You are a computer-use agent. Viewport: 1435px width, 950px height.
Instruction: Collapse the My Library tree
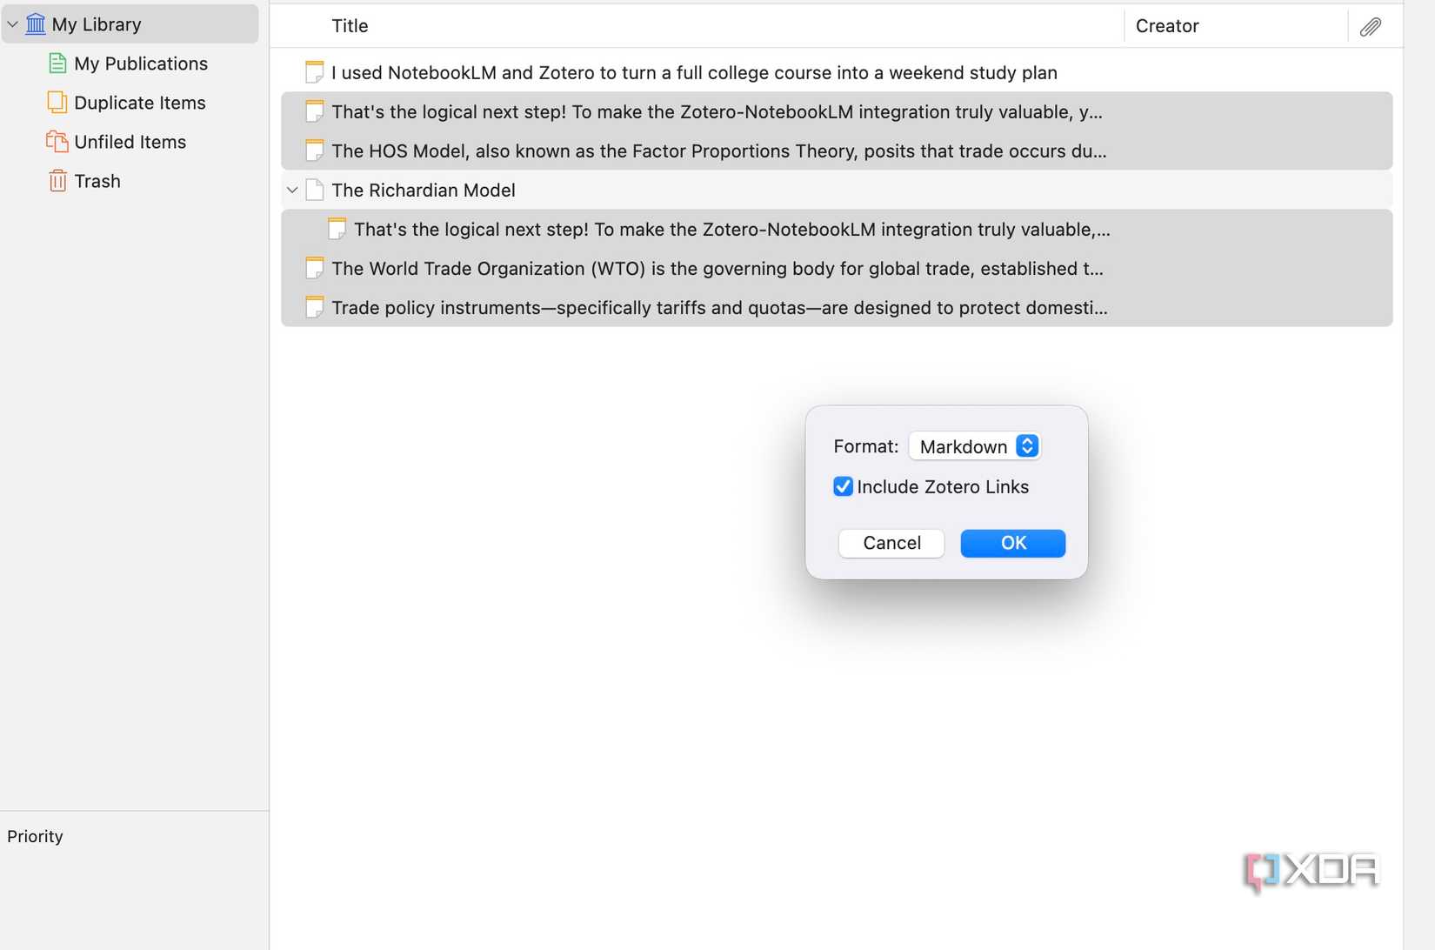point(12,23)
